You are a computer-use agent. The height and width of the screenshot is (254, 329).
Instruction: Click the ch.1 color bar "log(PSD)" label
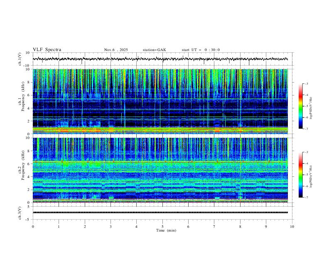click(x=311, y=108)
